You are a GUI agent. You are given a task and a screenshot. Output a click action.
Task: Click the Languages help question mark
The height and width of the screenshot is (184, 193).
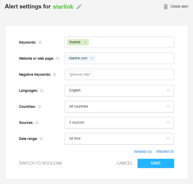click(x=42, y=90)
